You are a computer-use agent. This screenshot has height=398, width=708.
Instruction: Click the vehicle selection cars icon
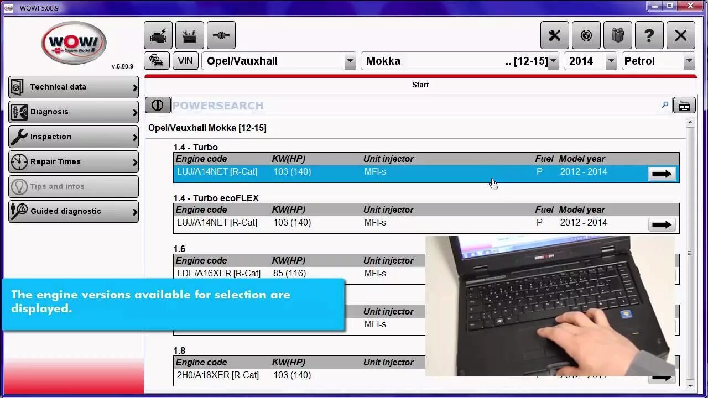(157, 61)
